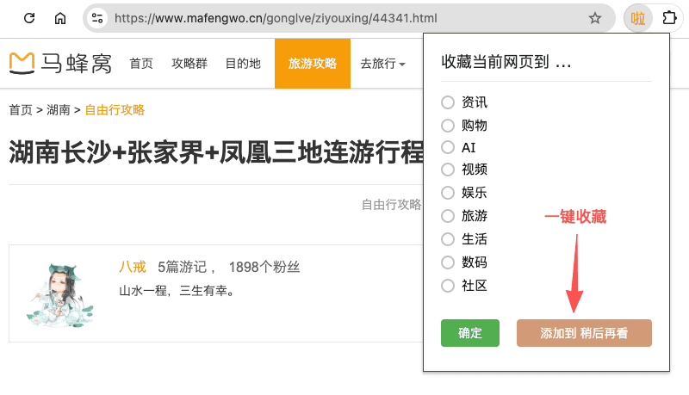Open the browser extensions puzzle icon
The height and width of the screenshot is (395, 689).
[669, 18]
